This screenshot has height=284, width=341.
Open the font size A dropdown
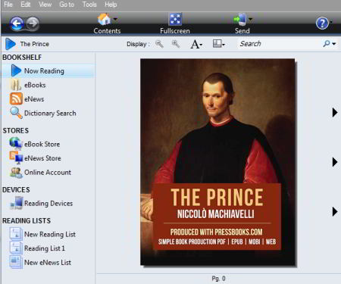click(x=196, y=44)
